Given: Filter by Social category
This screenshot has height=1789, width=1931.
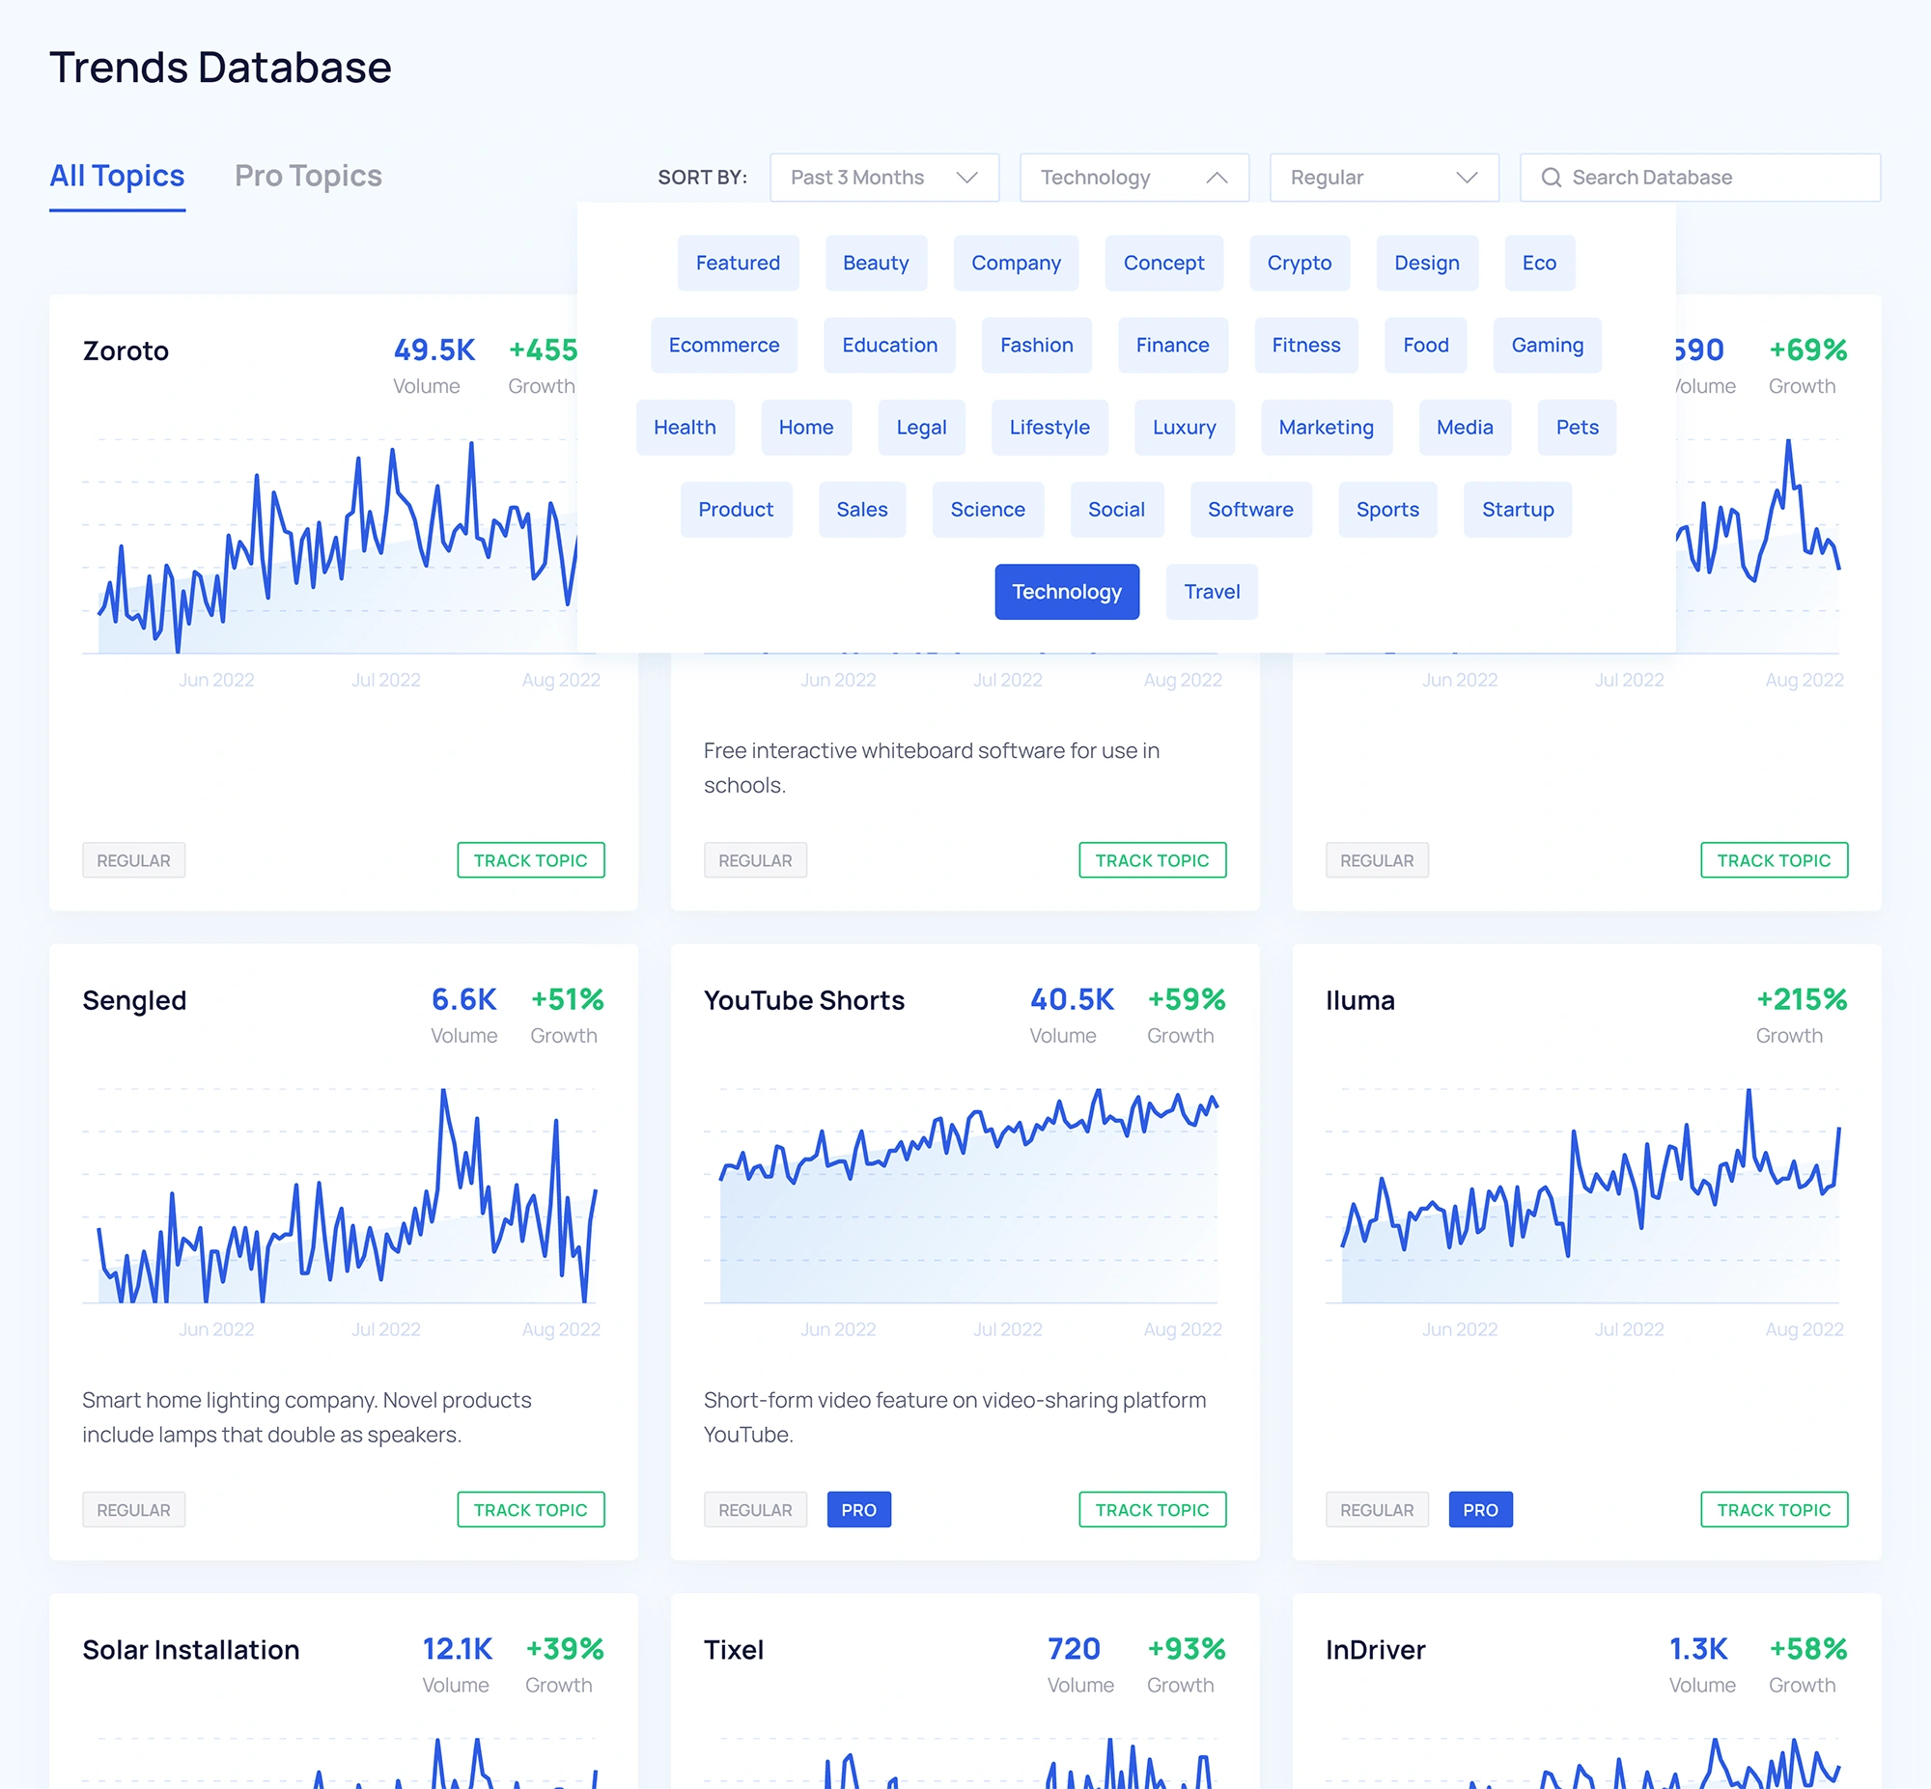Looking at the screenshot, I should point(1116,510).
